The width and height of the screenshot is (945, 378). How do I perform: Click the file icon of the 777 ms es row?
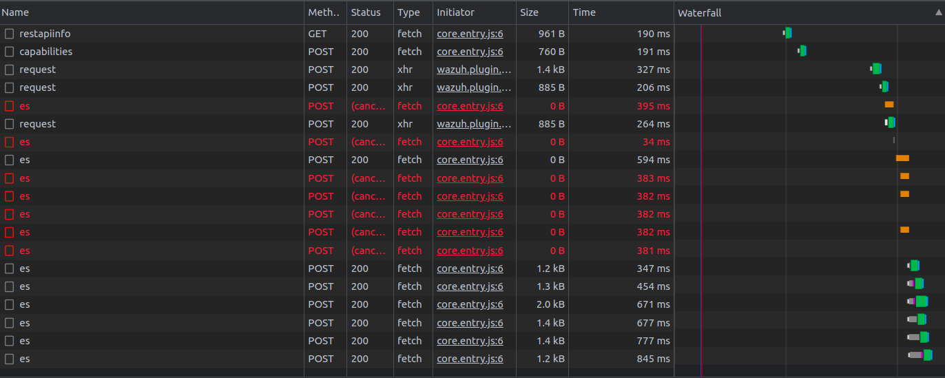coord(9,341)
